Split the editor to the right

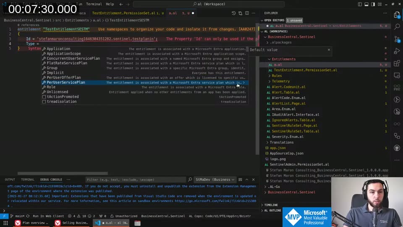[x=247, y=13]
